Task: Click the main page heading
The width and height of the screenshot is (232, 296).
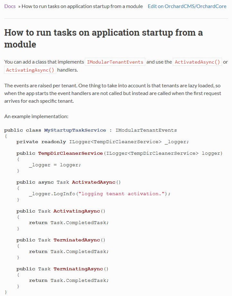Action: [103, 38]
